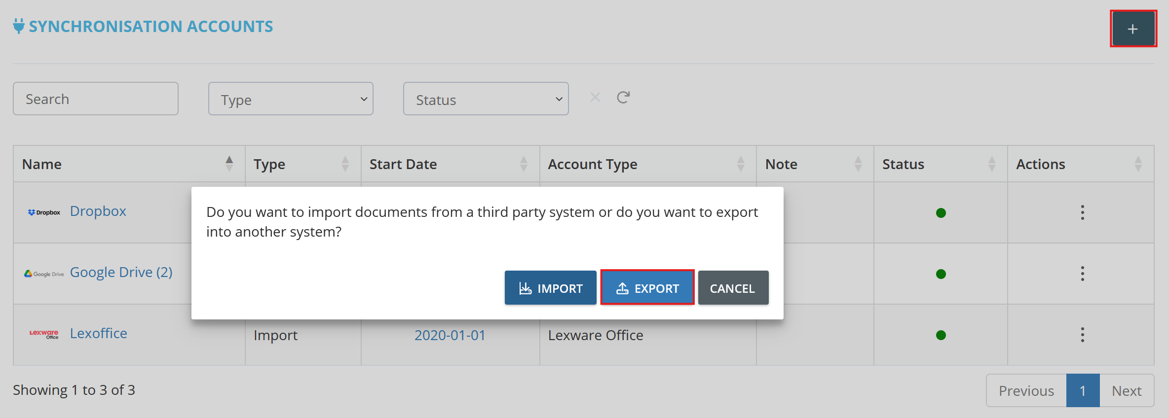Image resolution: width=1169 pixels, height=418 pixels.
Task: Click the SYNCHRONISATION ACCOUNTS heading
Action: point(151,26)
